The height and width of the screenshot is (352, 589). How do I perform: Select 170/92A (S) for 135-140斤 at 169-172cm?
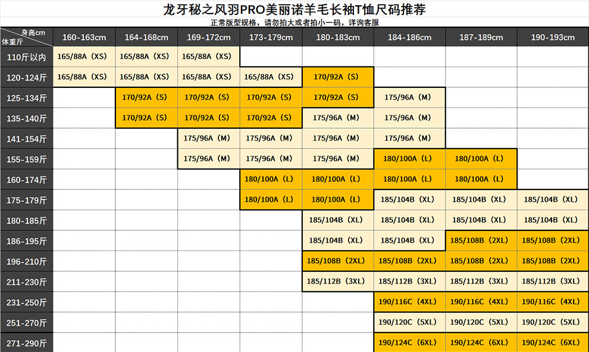pos(209,118)
